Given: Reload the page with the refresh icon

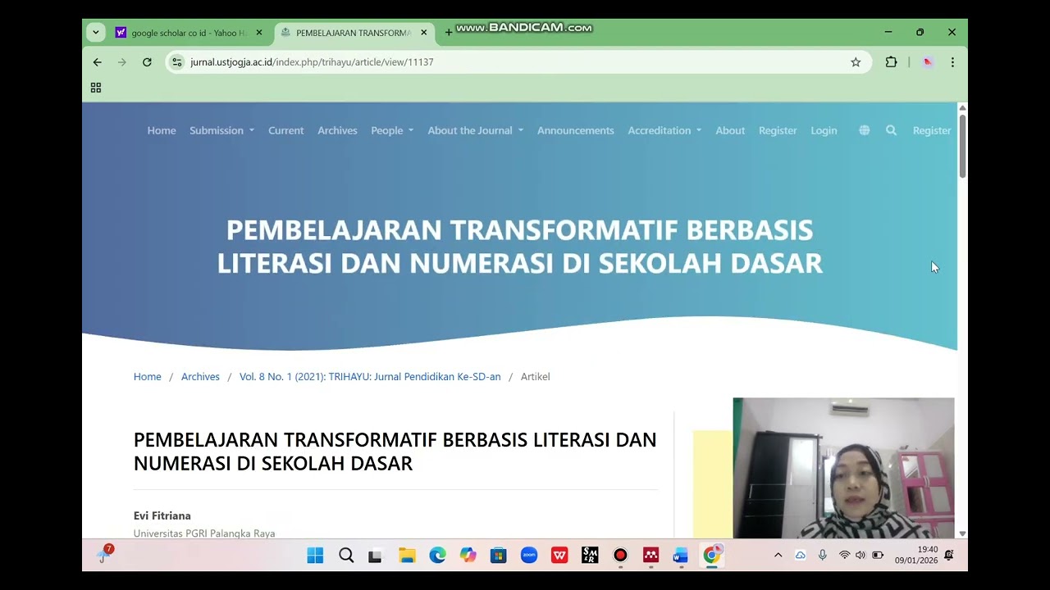Looking at the screenshot, I should 147,62.
